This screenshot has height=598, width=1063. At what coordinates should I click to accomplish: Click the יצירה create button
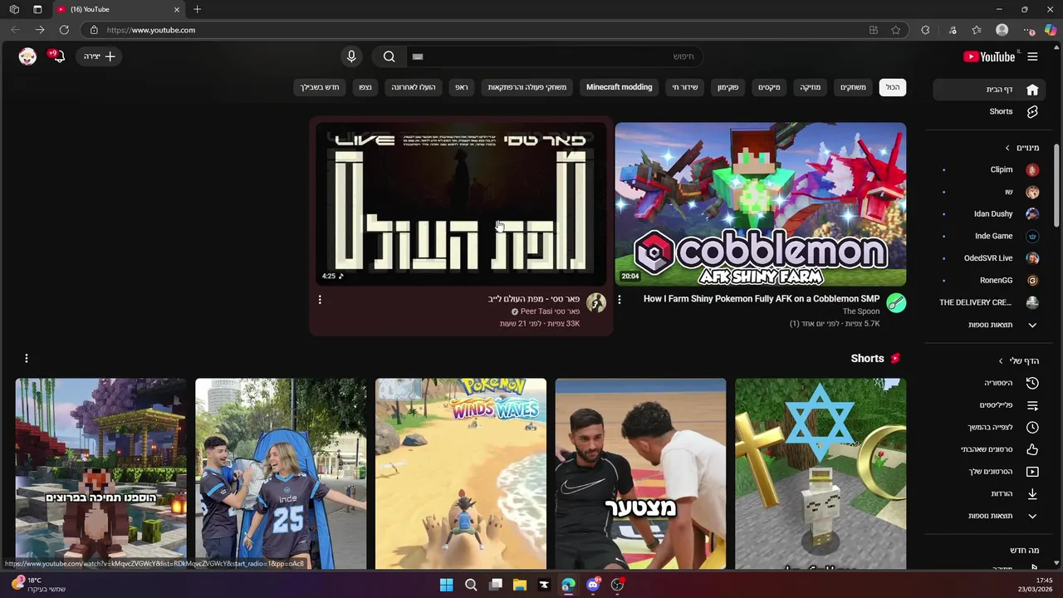pyautogui.click(x=100, y=56)
